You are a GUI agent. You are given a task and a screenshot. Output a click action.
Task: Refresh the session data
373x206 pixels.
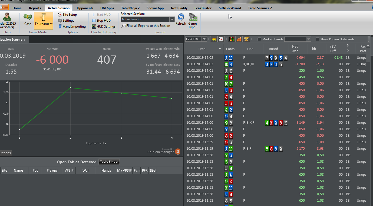181,19
